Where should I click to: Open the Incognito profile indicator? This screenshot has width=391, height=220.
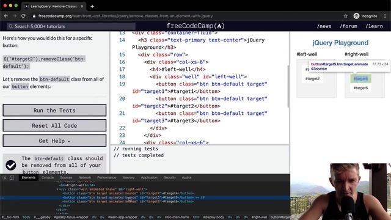[x=365, y=16]
